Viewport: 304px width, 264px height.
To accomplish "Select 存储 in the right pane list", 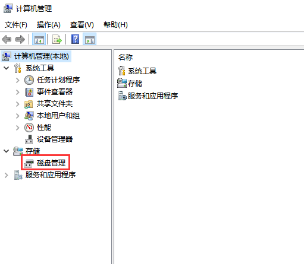I will [x=135, y=84].
